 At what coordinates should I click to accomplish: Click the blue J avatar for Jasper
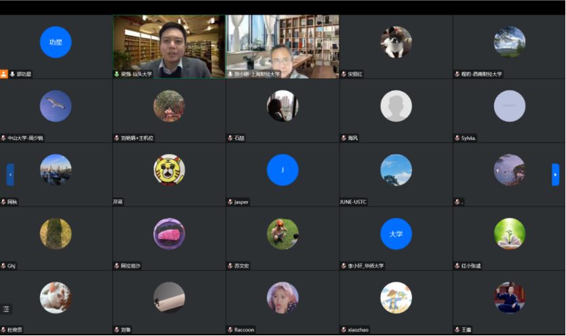[282, 170]
